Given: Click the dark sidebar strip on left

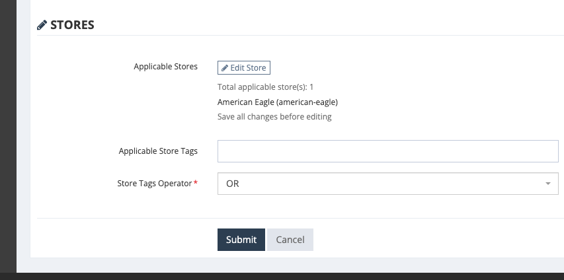Looking at the screenshot, I should 8,137.
